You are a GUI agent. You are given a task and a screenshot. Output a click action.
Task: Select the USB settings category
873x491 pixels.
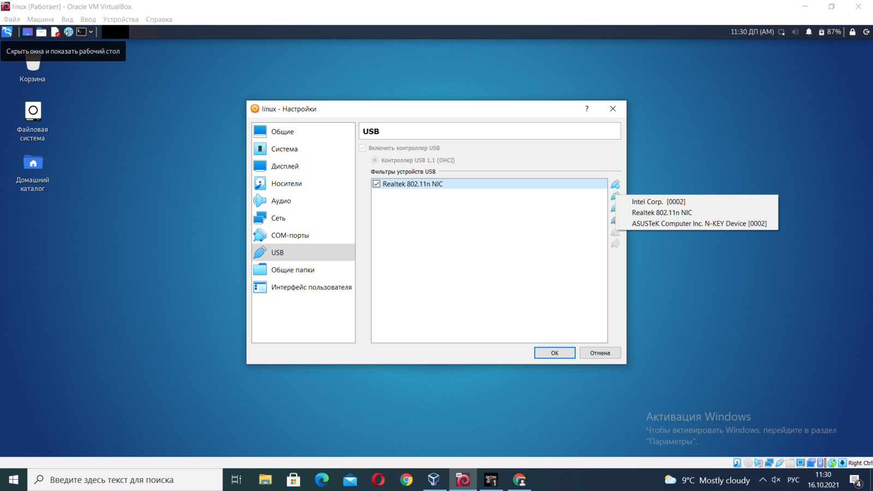(303, 253)
